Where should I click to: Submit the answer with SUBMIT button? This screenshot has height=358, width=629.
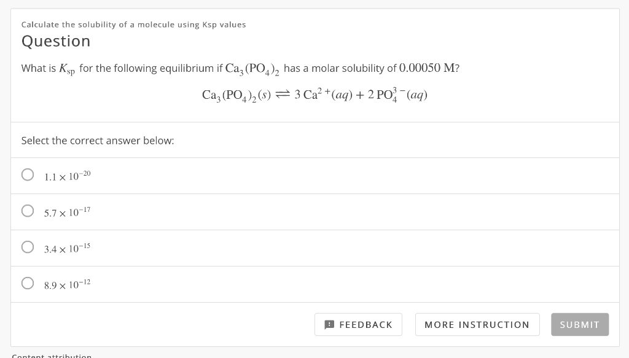click(580, 324)
